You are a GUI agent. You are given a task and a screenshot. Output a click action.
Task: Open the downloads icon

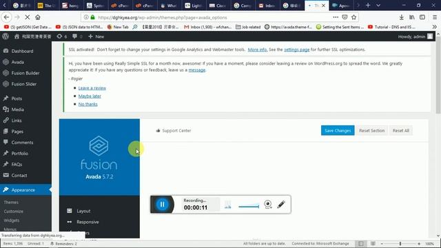401,17
